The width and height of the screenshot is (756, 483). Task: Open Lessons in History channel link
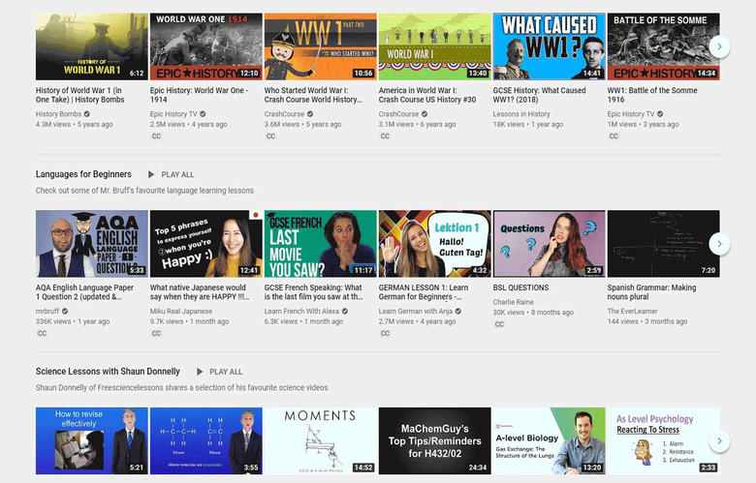[x=521, y=114]
